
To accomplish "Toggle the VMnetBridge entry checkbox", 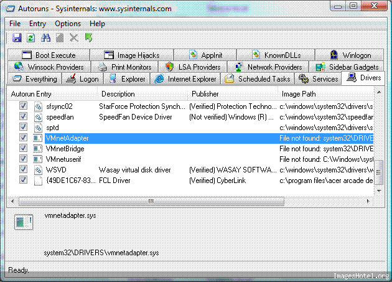I will pos(24,148).
